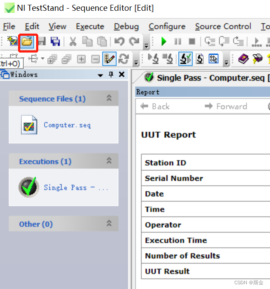Click the Paste clipboard icon

click(x=102, y=41)
